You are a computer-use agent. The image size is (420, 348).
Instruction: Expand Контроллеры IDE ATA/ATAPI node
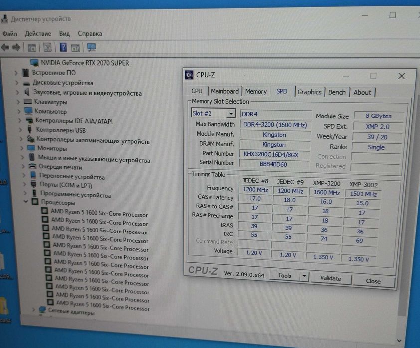(x=20, y=120)
